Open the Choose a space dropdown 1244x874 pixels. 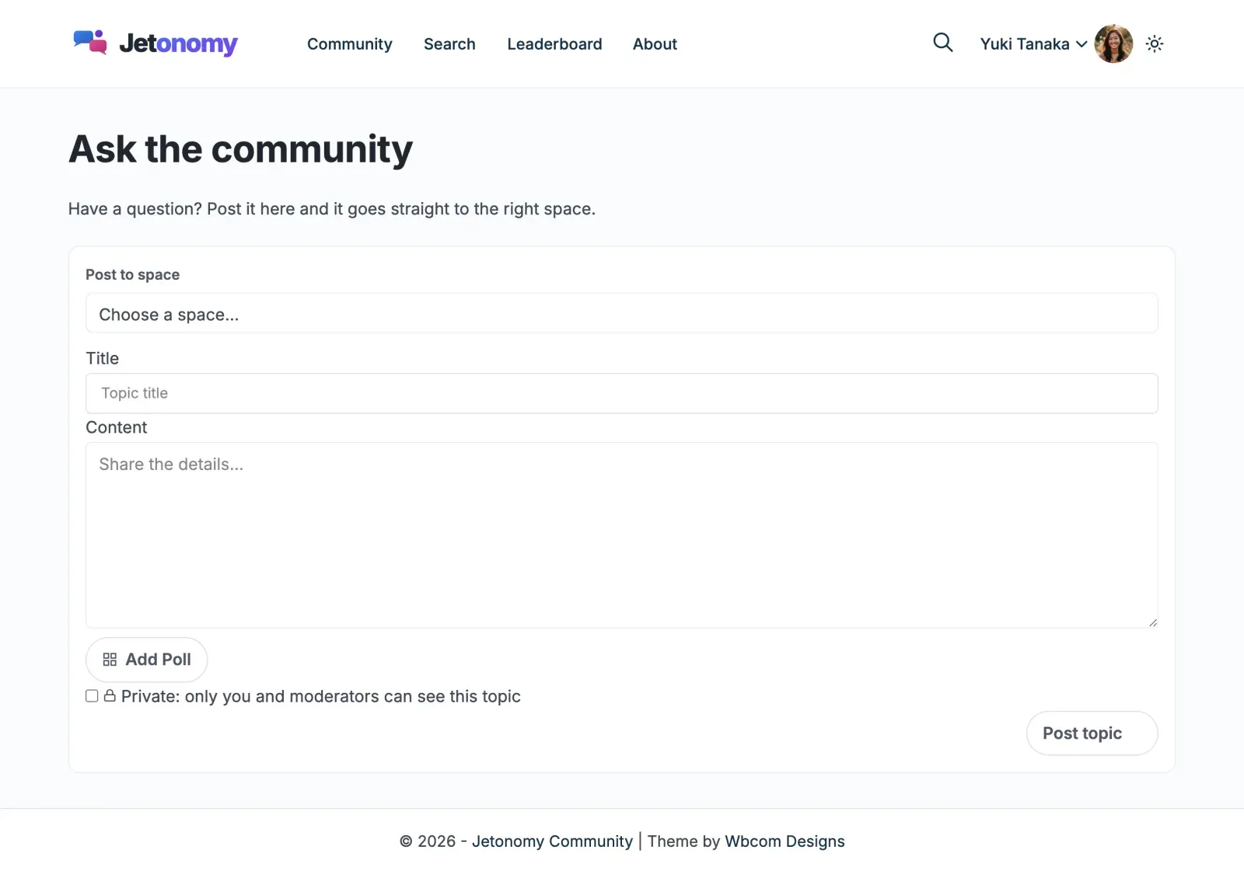click(x=622, y=314)
